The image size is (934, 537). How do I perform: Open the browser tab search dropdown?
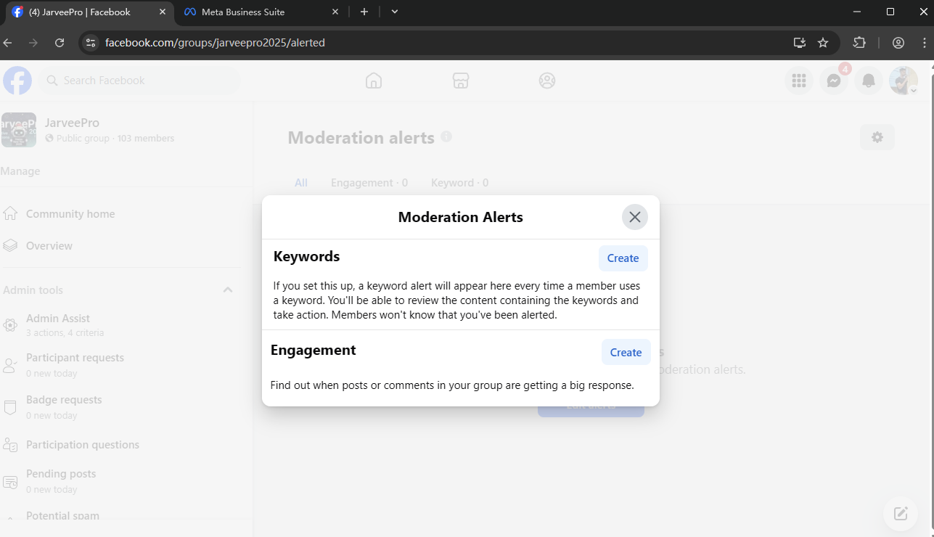pos(394,12)
